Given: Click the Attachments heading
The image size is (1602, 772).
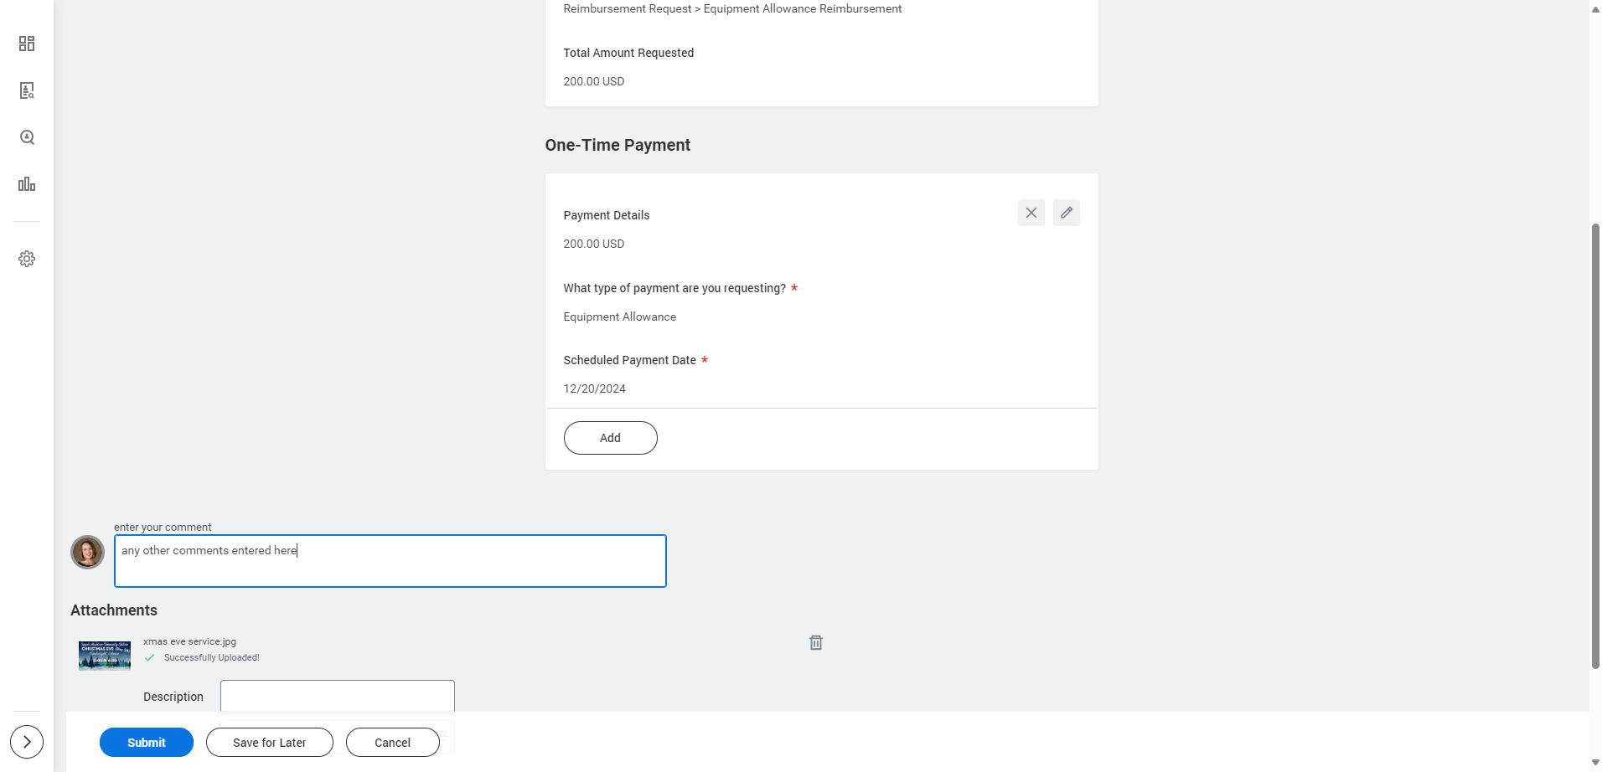Looking at the screenshot, I should pyautogui.click(x=114, y=610).
